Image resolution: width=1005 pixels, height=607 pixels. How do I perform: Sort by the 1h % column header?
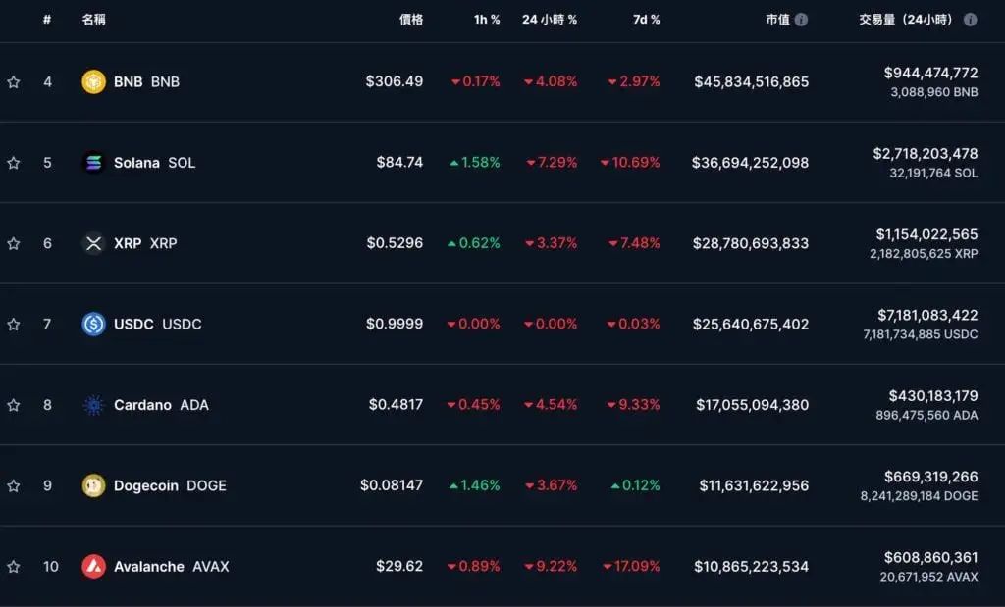(x=487, y=20)
